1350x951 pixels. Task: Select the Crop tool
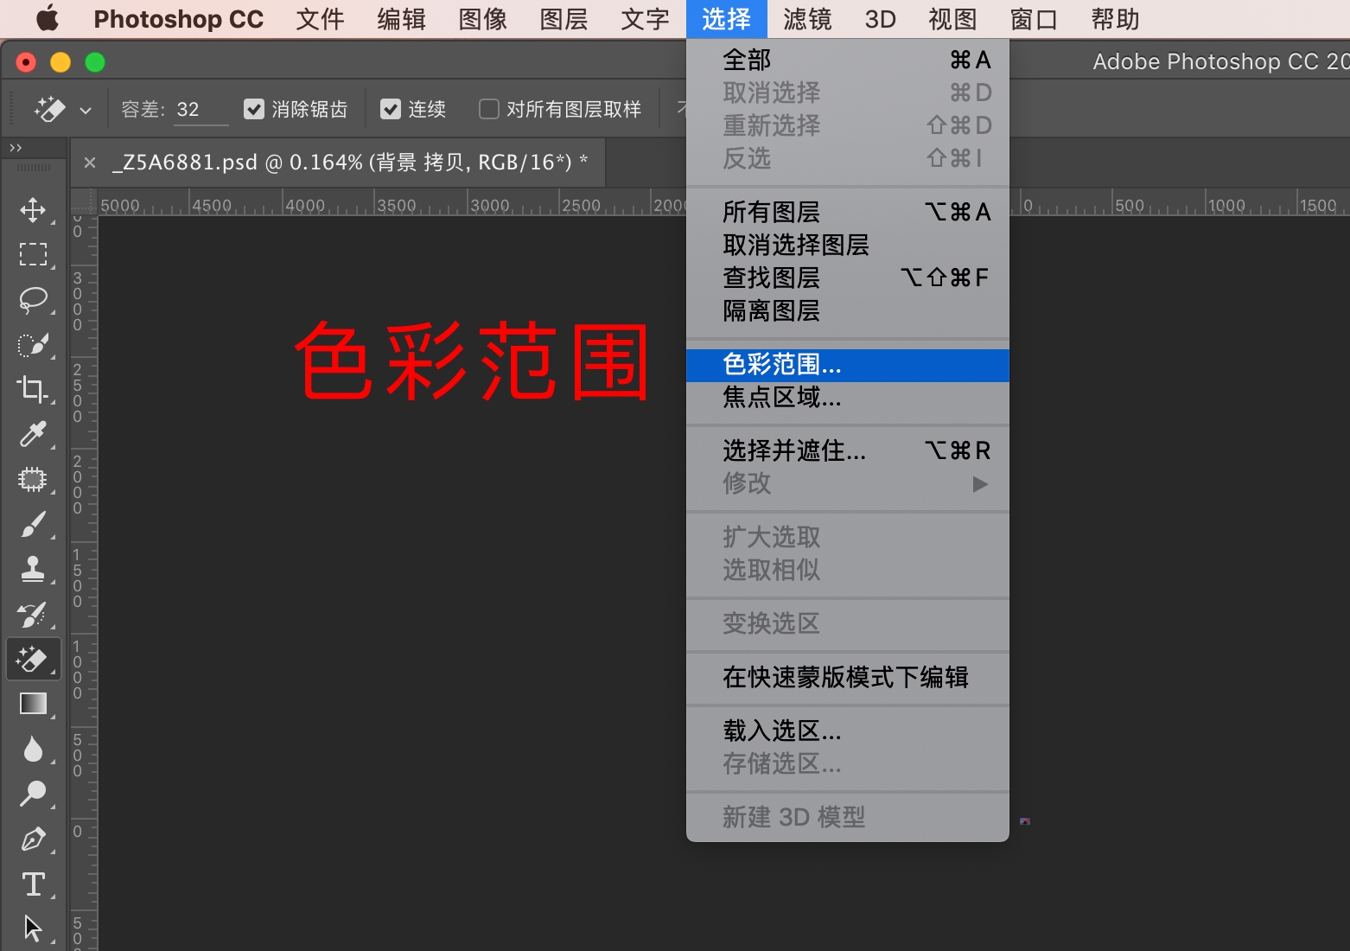(34, 389)
